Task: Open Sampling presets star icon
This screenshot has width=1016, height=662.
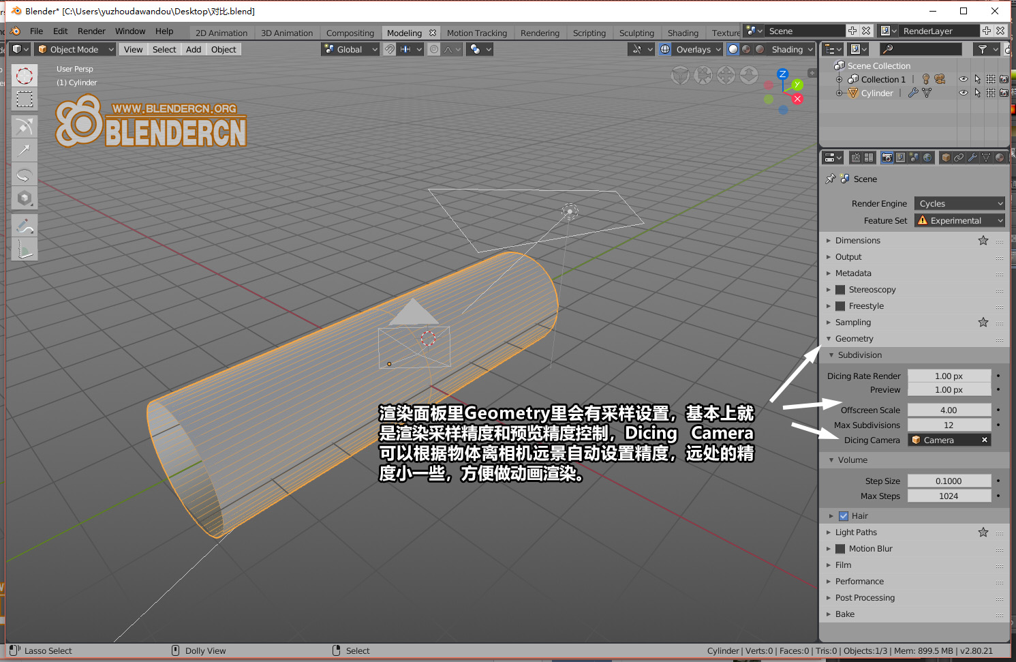Action: (x=983, y=322)
